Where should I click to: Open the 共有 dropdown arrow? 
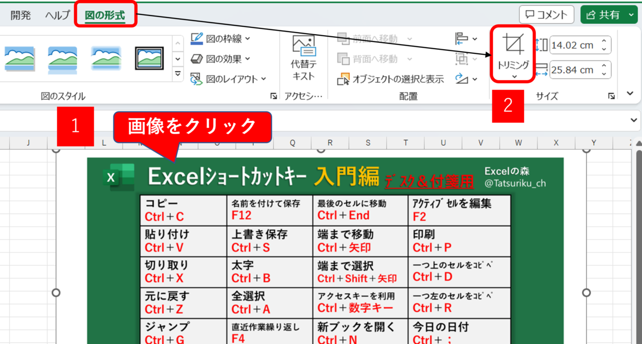tap(631, 15)
